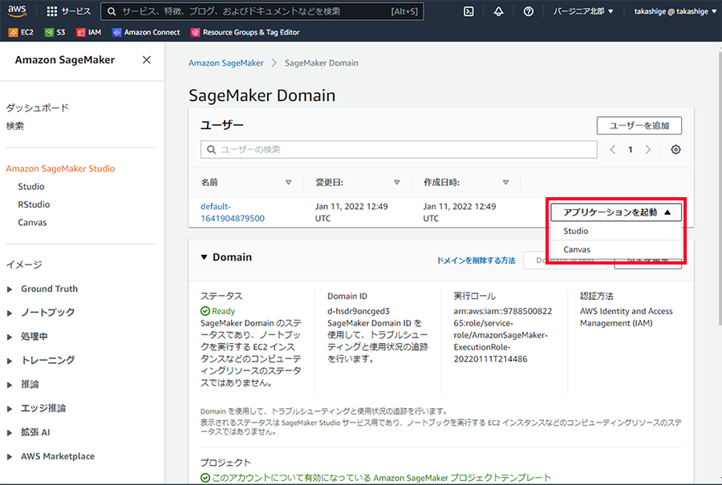Open the アプリケーションを起動 dropdown
The image size is (722, 485).
pos(616,212)
